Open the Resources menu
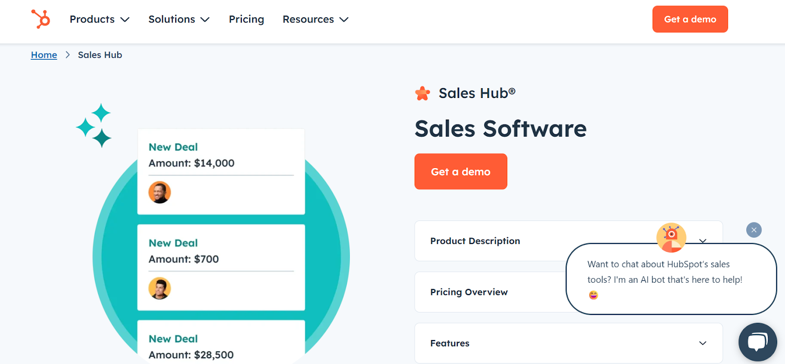The image size is (785, 364). coord(315,19)
